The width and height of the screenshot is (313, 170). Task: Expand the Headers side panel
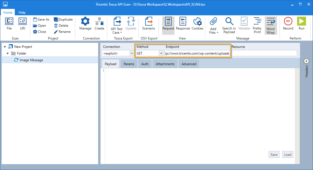click(x=306, y=61)
